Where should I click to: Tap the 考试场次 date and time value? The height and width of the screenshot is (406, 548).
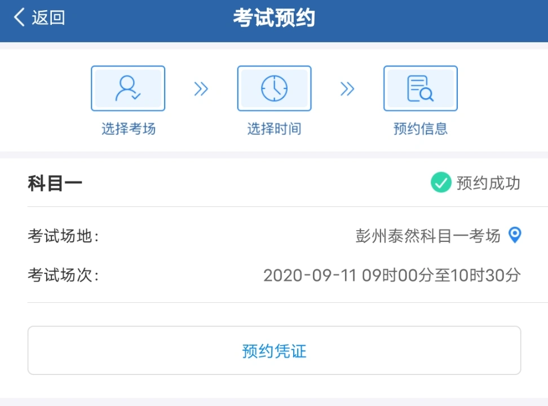[x=392, y=275]
